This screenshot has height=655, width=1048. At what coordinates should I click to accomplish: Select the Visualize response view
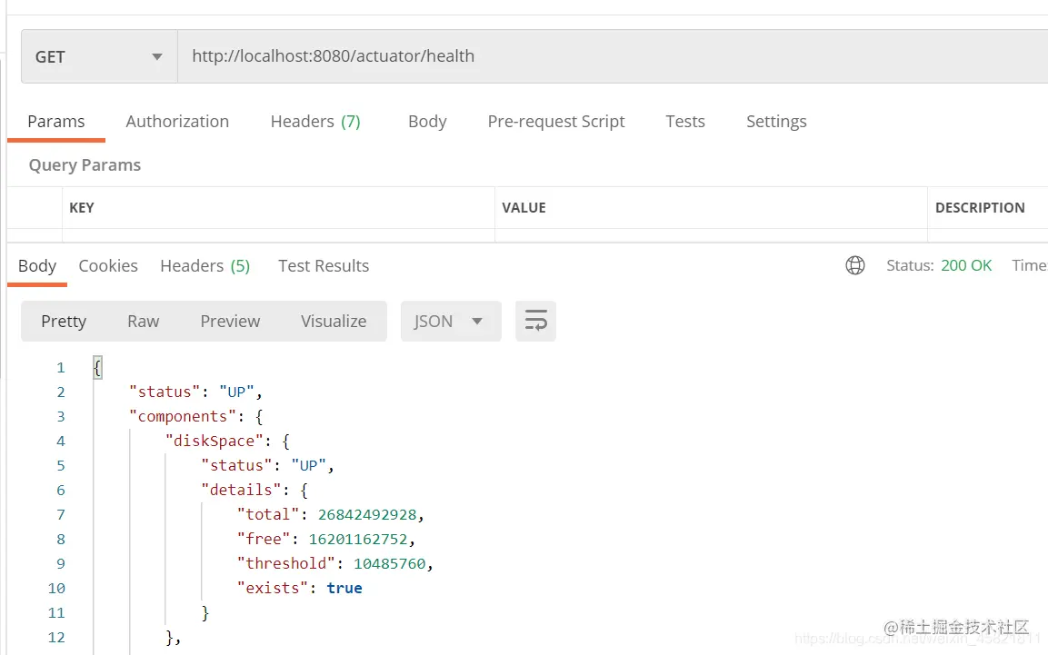(x=334, y=322)
